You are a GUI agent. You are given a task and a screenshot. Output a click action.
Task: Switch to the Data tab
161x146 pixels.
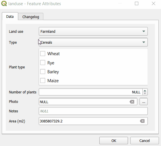point(10,16)
